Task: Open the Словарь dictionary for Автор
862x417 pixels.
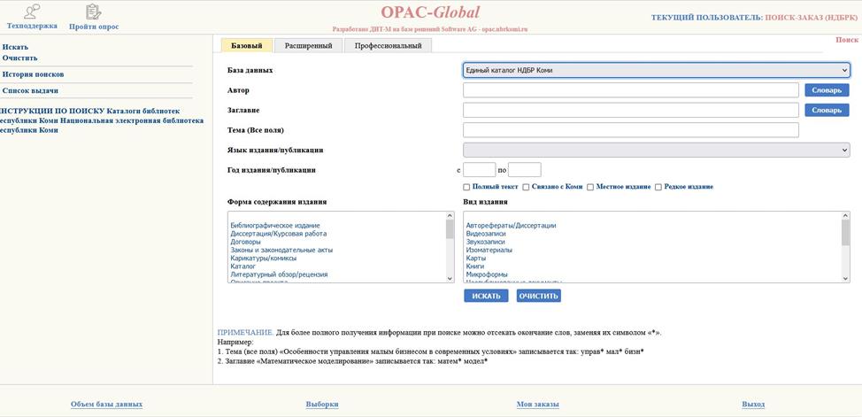Action: click(827, 90)
